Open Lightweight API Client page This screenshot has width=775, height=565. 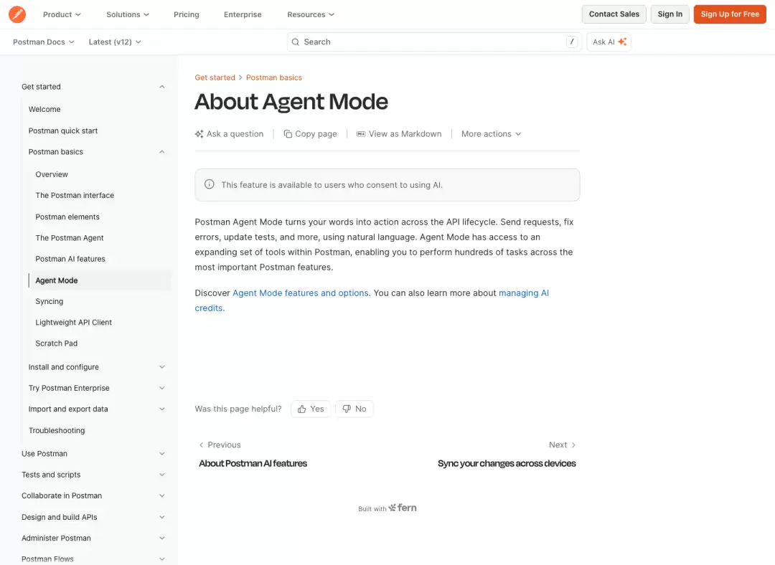tap(73, 323)
